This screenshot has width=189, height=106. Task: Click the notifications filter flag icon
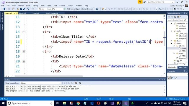[x=140, y=2]
